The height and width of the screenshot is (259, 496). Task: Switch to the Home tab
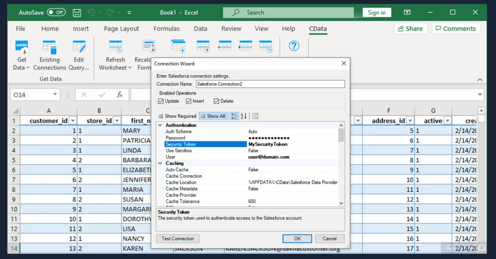click(50, 28)
